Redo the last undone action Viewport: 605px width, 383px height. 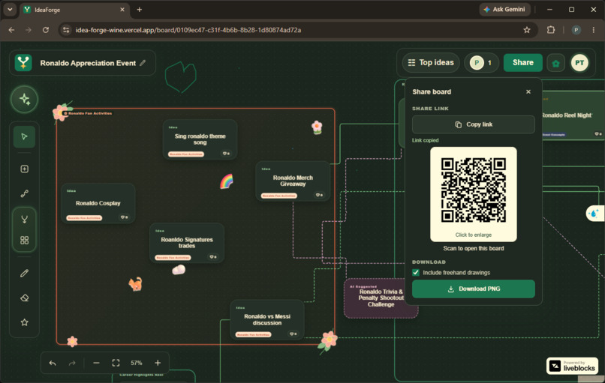click(x=72, y=363)
